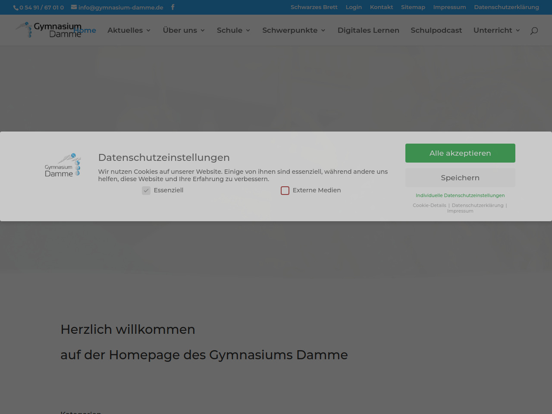Open Schwarzes Brett in top bar
552x414 pixels.
tap(314, 7)
